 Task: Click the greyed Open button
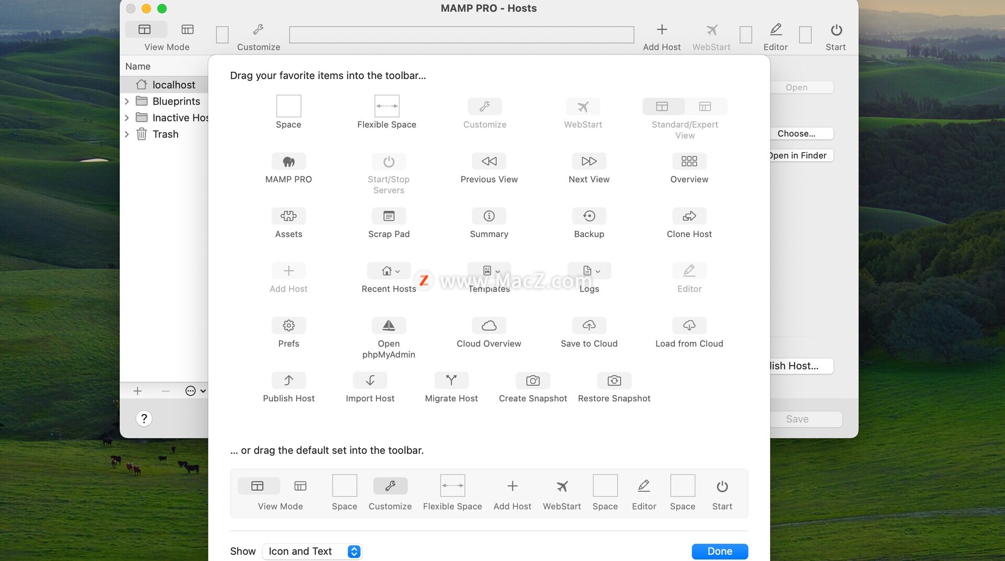point(801,87)
